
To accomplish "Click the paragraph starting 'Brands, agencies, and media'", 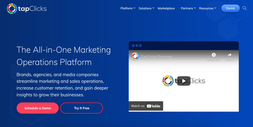I will pos(62,85).
